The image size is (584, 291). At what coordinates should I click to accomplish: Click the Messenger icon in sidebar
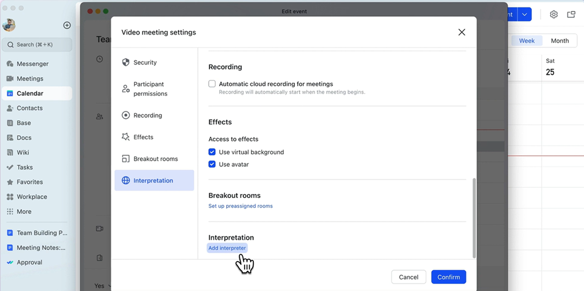[x=10, y=64]
